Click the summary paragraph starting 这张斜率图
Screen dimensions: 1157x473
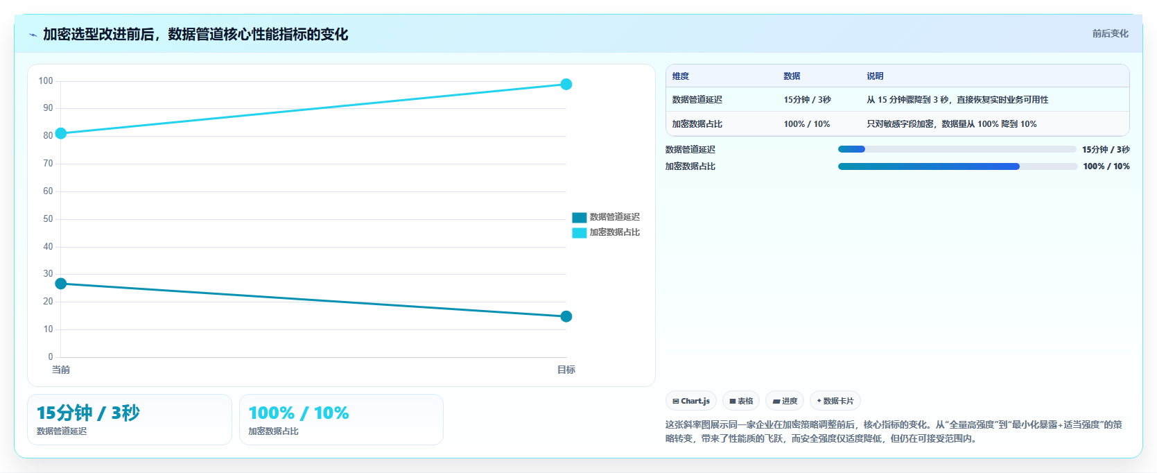tap(894, 431)
